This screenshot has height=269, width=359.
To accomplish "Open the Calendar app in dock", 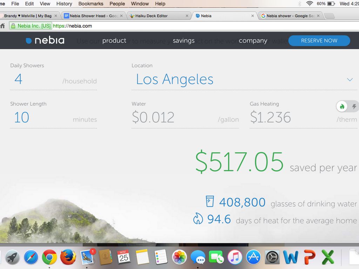I will click(124, 258).
